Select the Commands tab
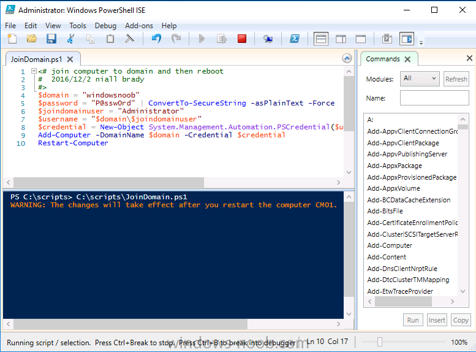Screen dimensions: 476x352 (383, 59)
